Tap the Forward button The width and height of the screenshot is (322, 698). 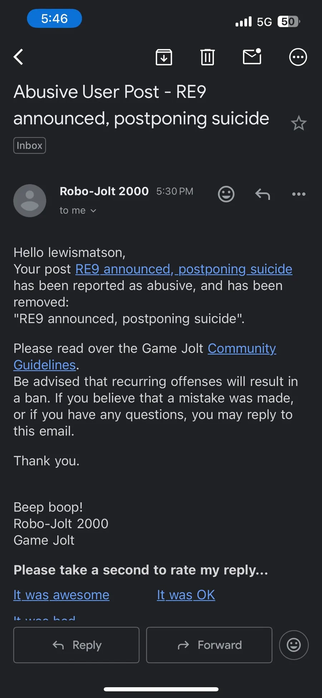coord(209,645)
